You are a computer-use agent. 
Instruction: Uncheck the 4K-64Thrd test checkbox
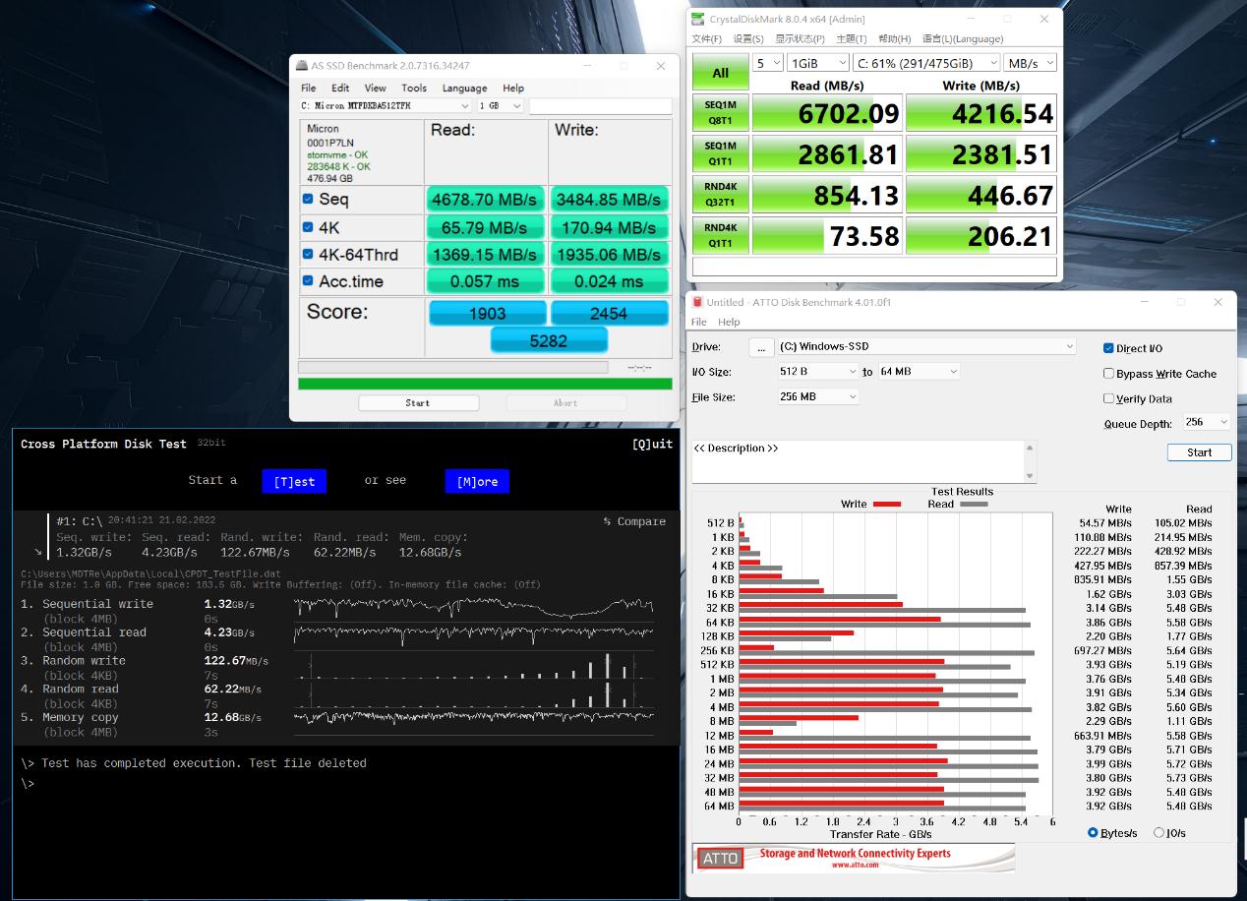point(308,254)
